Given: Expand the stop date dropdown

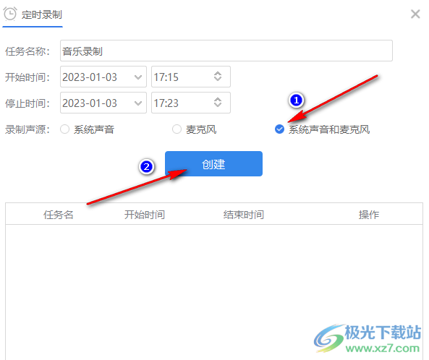Looking at the screenshot, I should (138, 103).
